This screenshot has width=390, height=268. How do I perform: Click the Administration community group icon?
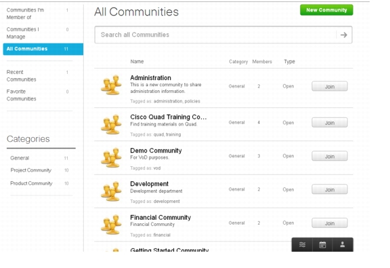tap(111, 85)
